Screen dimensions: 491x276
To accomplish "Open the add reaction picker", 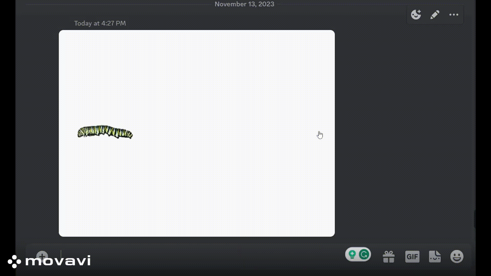I will point(416,15).
